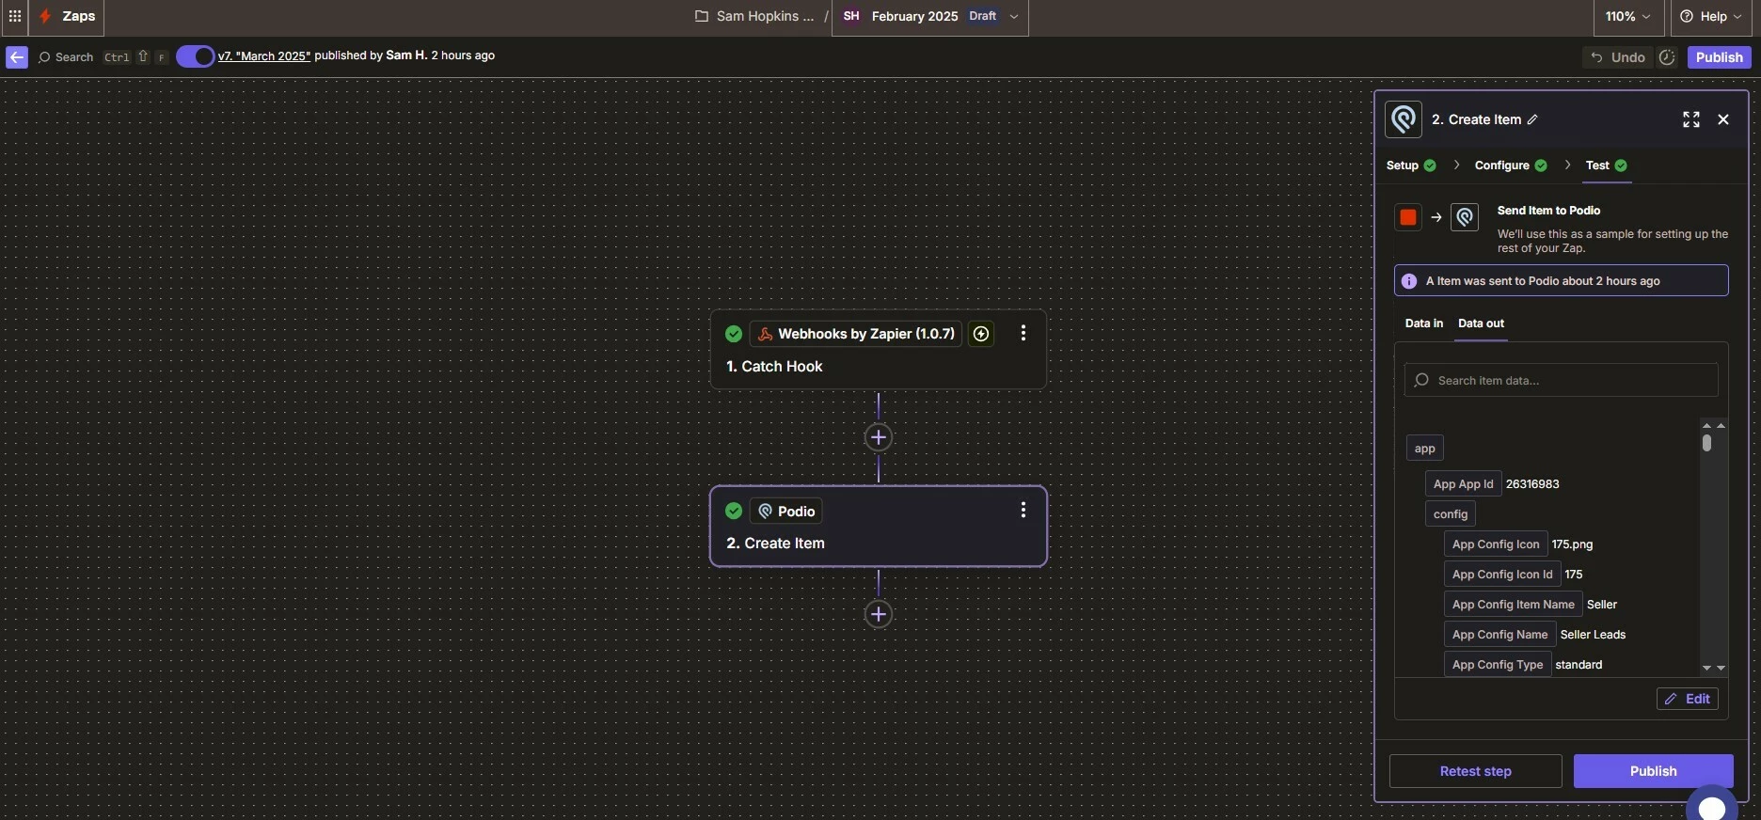The height and width of the screenshot is (820, 1761).
Task: Click the Draft status badge
Action: click(x=983, y=16)
